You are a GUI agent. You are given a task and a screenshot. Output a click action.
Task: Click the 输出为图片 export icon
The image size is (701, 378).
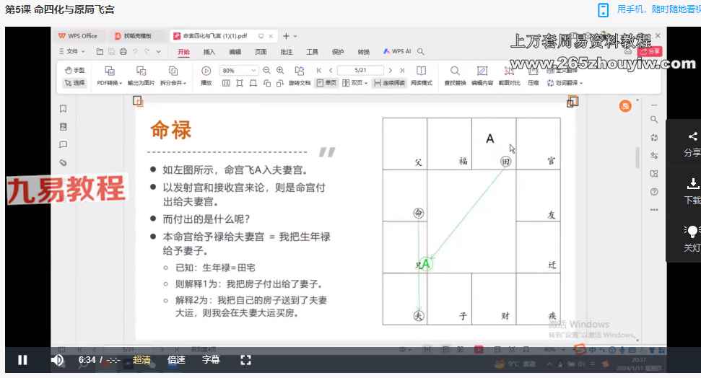(x=141, y=76)
